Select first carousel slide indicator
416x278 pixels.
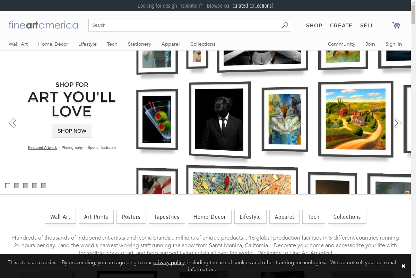point(8,186)
